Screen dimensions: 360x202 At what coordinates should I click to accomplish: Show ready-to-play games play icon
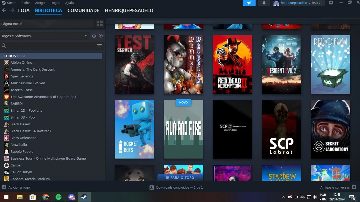(101, 36)
